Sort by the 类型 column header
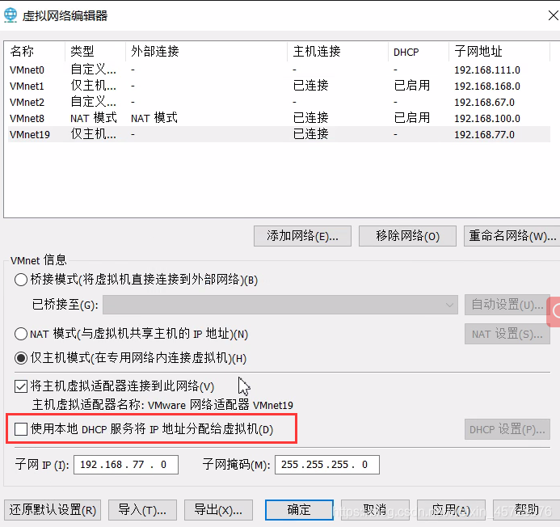 (95, 52)
